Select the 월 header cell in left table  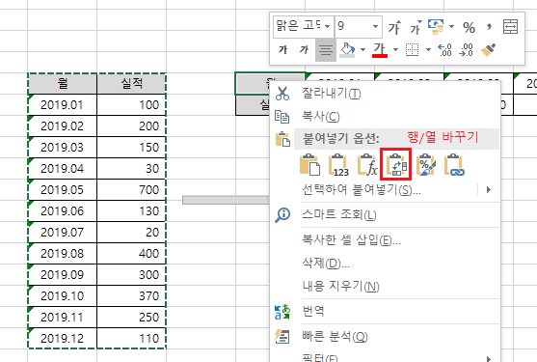tap(63, 83)
